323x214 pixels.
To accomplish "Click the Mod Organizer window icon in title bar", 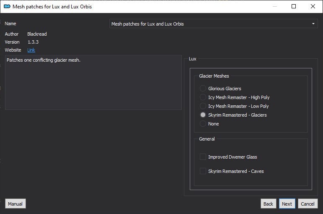I will tap(7, 7).
